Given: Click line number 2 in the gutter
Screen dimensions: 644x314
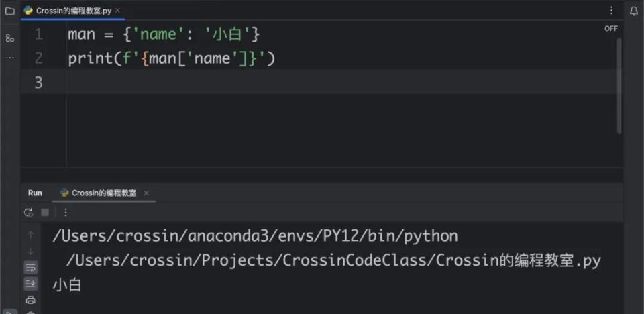Looking at the screenshot, I should 38,58.
